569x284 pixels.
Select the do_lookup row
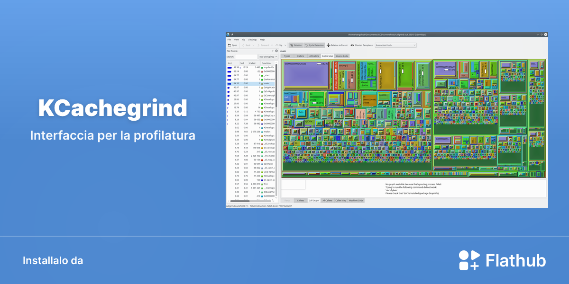click(250, 148)
